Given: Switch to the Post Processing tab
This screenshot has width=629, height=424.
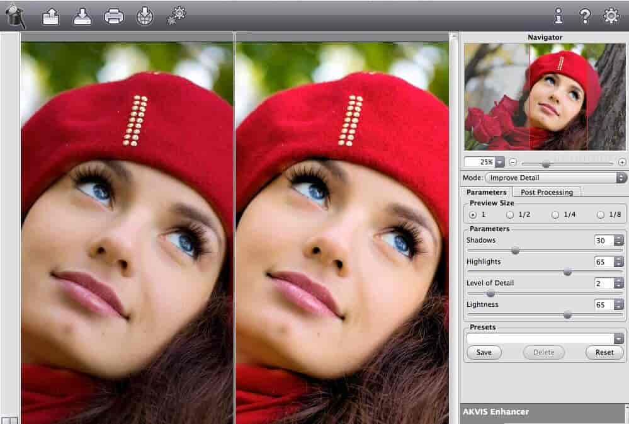Looking at the screenshot, I should 547,192.
